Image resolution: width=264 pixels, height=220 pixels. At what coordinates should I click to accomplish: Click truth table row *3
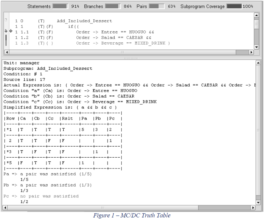click(x=63, y=152)
